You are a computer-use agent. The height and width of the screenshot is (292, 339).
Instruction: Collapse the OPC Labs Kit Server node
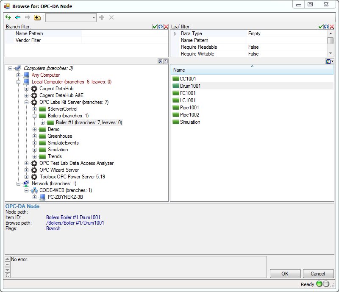point(27,102)
